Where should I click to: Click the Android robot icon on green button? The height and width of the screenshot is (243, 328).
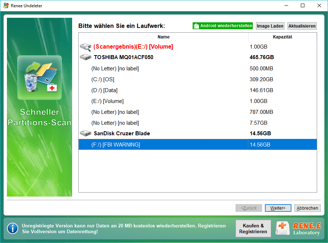196,26
